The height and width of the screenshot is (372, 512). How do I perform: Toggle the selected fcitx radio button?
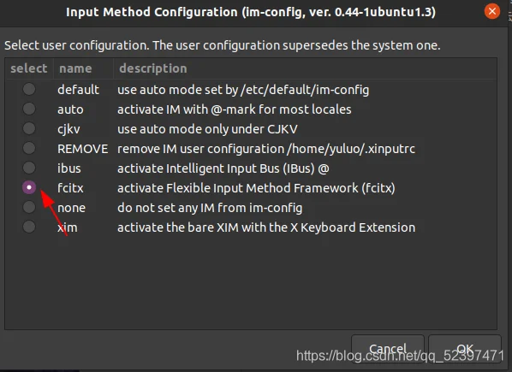coord(29,187)
